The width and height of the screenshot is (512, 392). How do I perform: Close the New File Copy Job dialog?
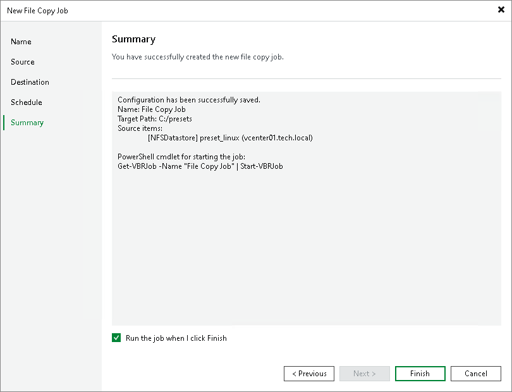(x=501, y=10)
